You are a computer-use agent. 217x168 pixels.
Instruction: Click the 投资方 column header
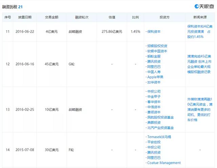click(x=164, y=17)
